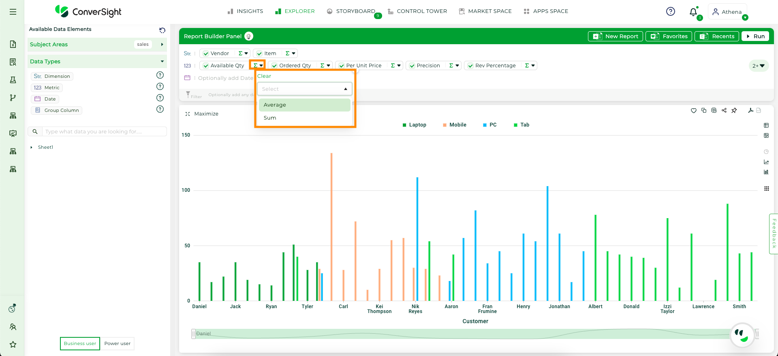Uncheck the Vendor dimension checkbox
The width and height of the screenshot is (778, 356).
206,54
